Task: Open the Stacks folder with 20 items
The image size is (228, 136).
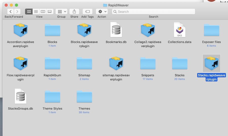Action: click(x=180, y=63)
